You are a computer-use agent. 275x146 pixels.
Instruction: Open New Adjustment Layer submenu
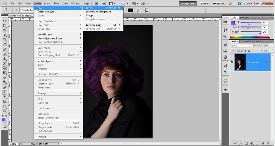click(x=58, y=38)
